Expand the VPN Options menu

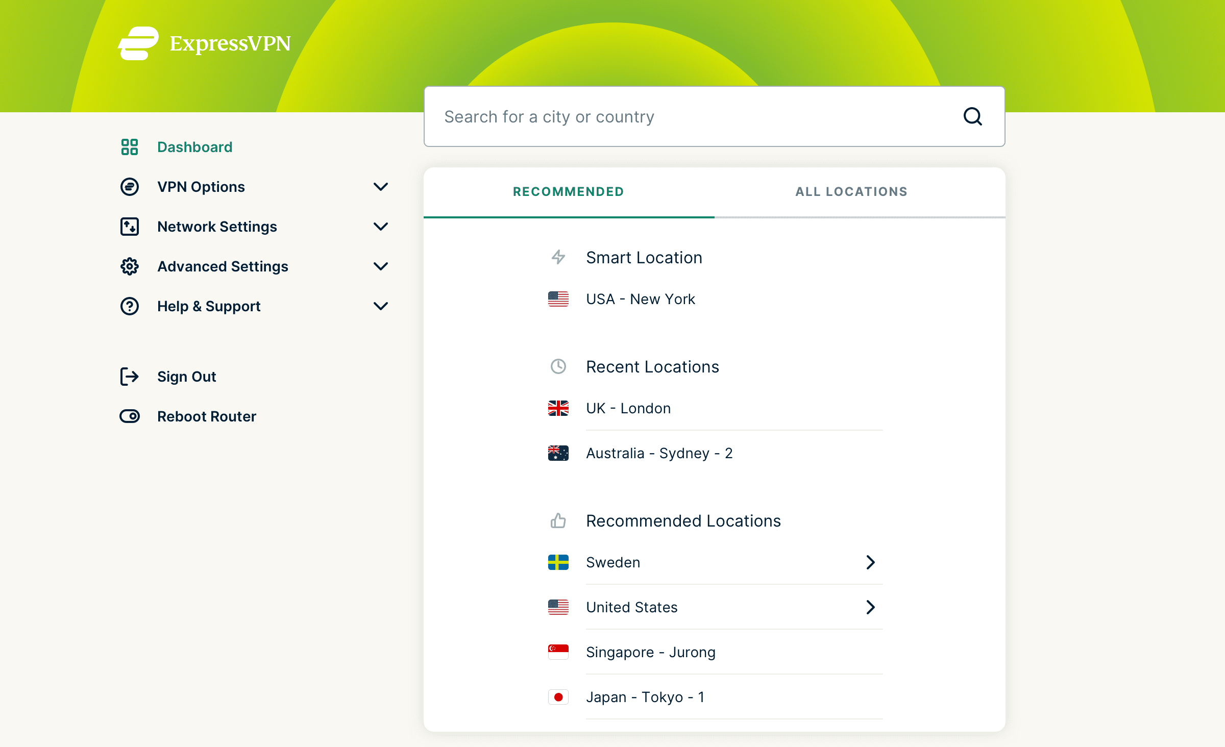pos(380,187)
